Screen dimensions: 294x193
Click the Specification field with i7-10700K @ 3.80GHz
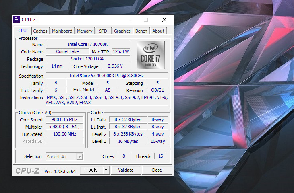[107, 76]
